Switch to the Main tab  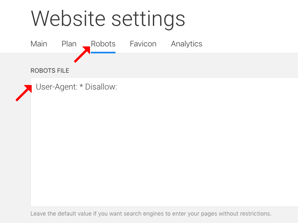click(x=39, y=44)
